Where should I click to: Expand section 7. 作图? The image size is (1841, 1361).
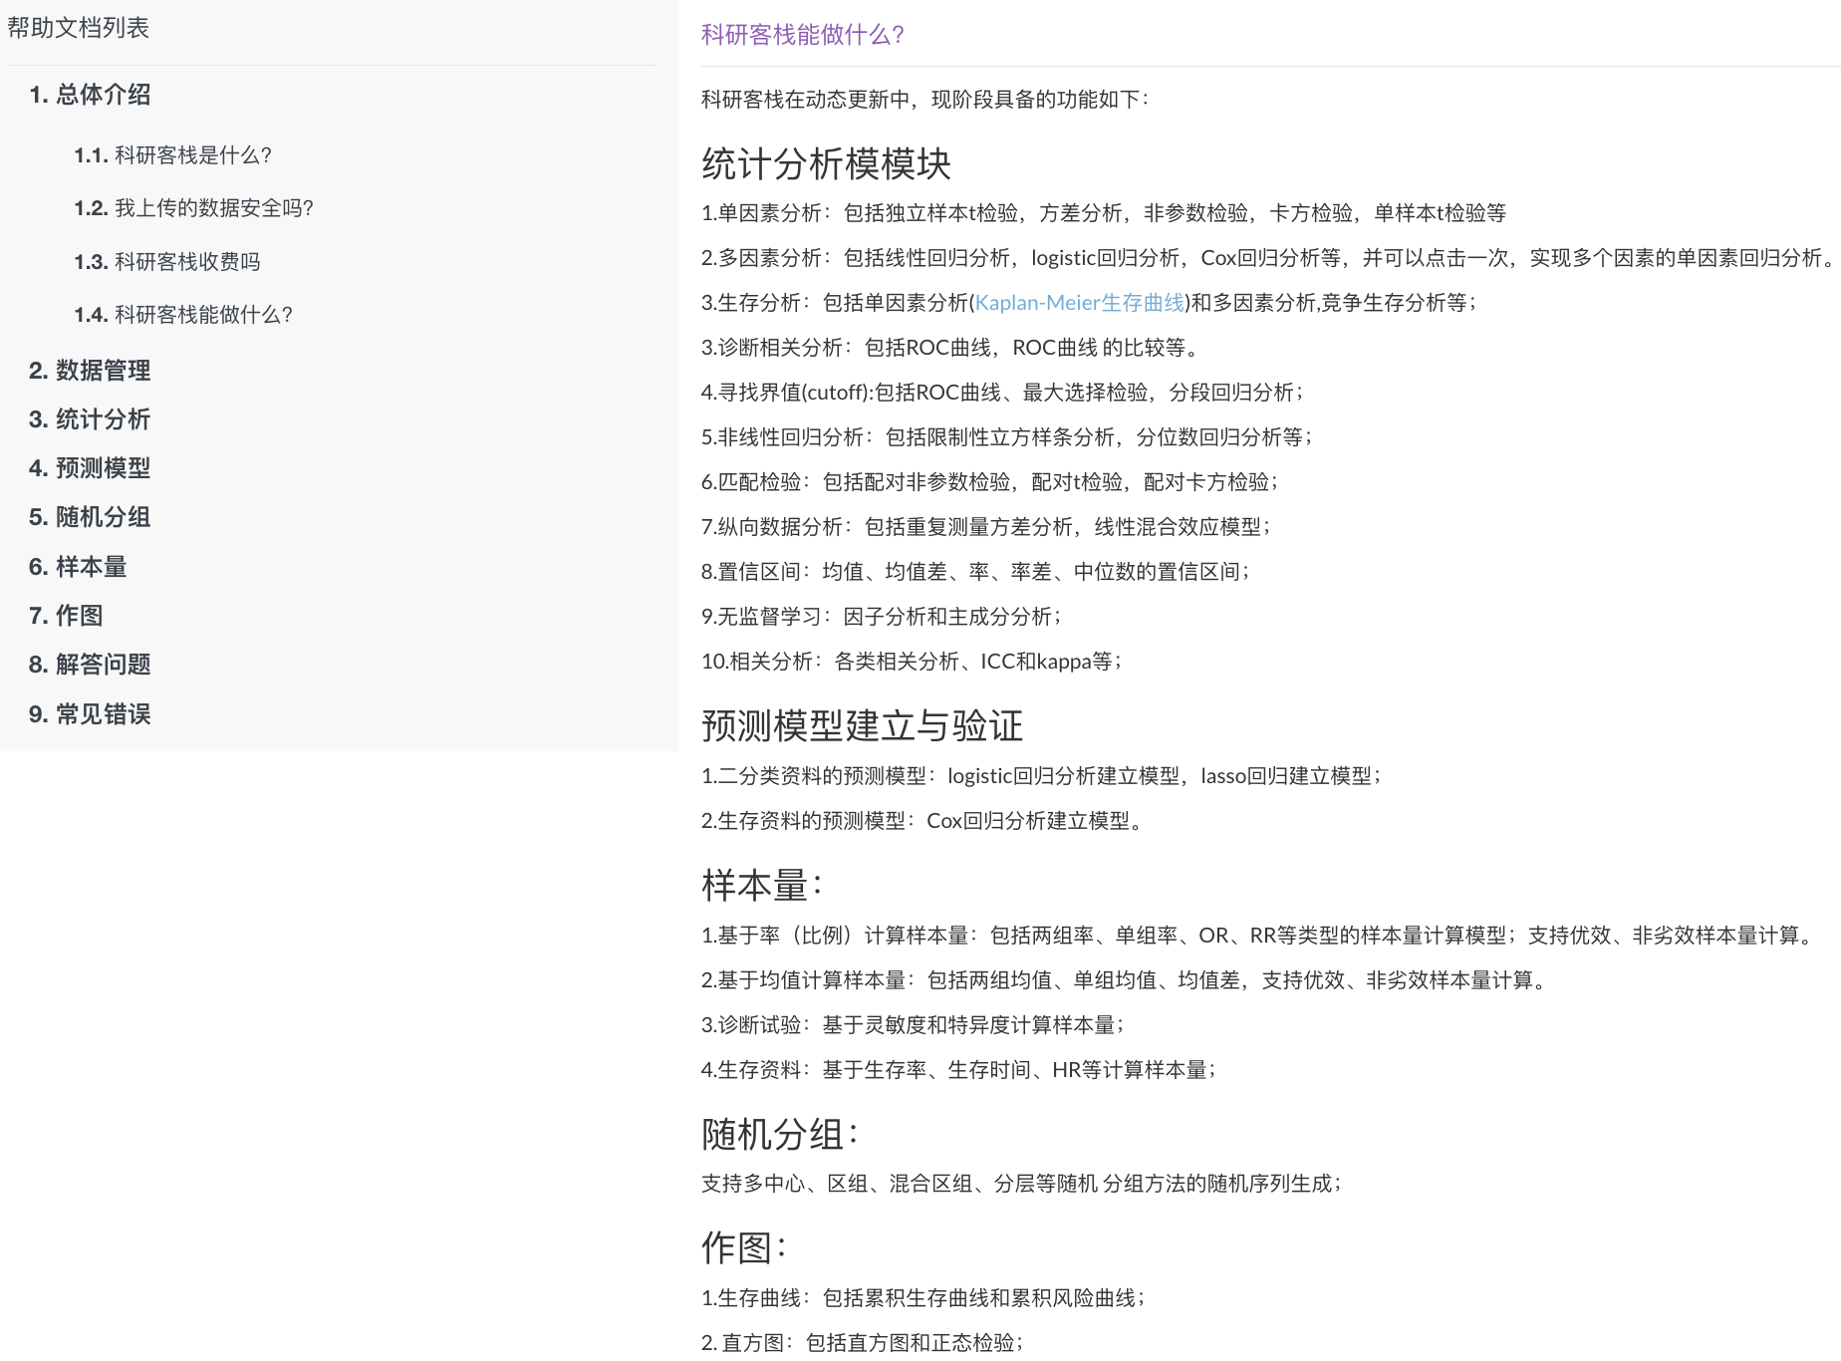coord(66,616)
